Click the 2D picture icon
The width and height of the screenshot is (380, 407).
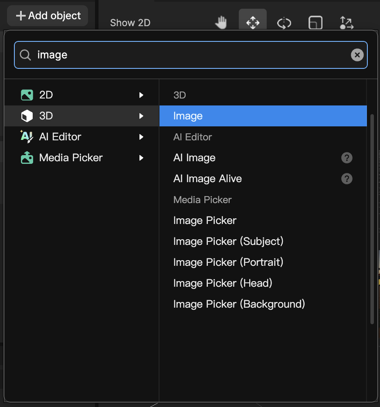click(27, 95)
